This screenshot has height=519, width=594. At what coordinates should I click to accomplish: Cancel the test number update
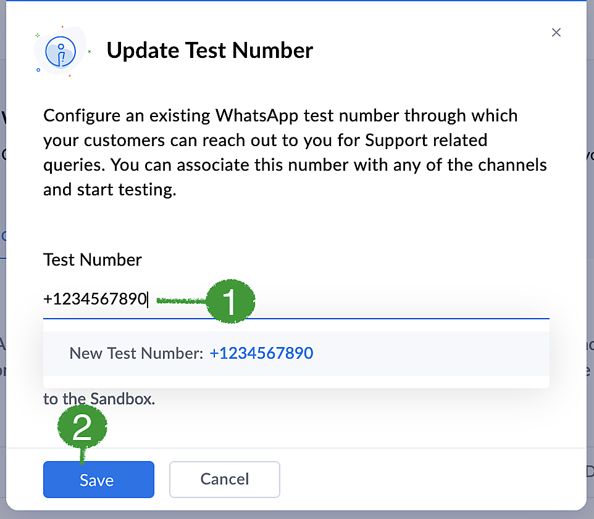(x=224, y=480)
